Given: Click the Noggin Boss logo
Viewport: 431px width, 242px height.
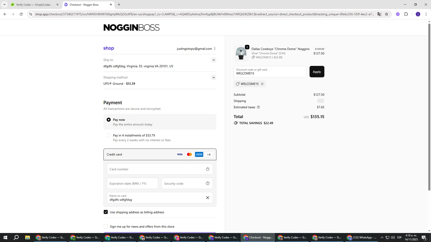Looking at the screenshot, I should pos(131,28).
